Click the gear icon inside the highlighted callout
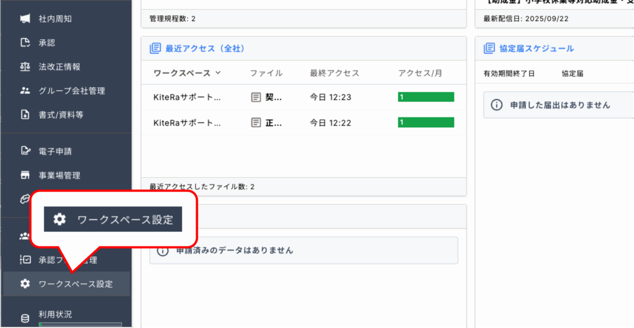 tap(59, 219)
